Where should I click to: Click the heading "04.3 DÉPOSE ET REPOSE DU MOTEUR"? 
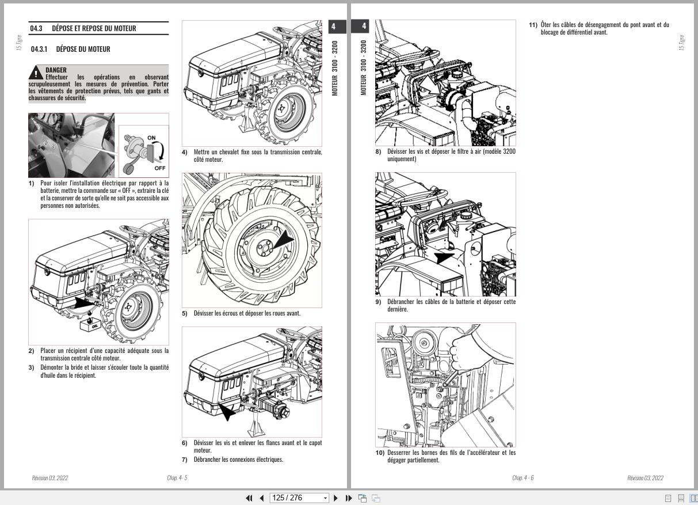coord(83,28)
